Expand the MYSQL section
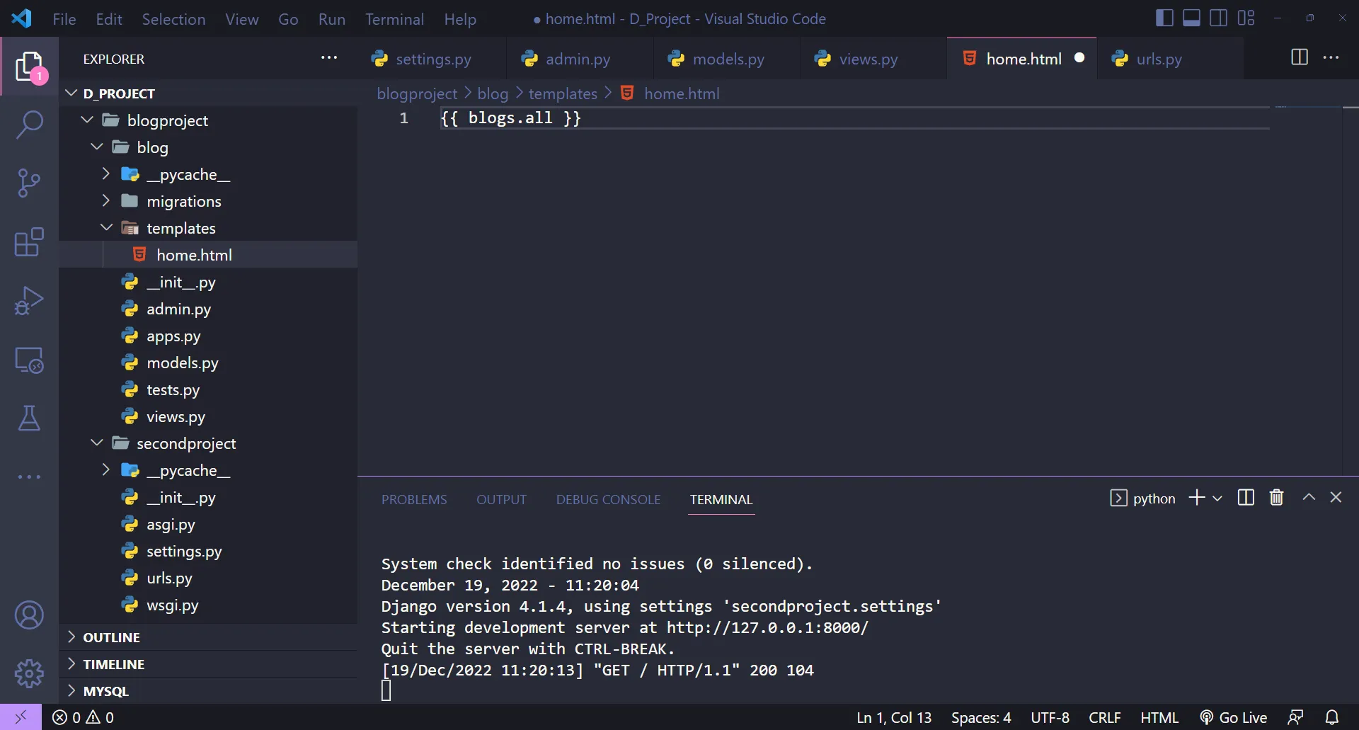The image size is (1359, 730). (x=208, y=691)
